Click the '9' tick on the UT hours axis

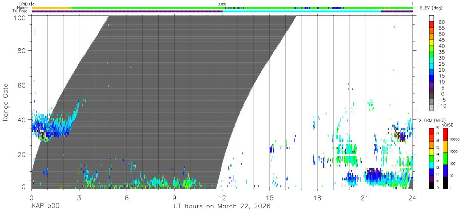tap(174, 197)
